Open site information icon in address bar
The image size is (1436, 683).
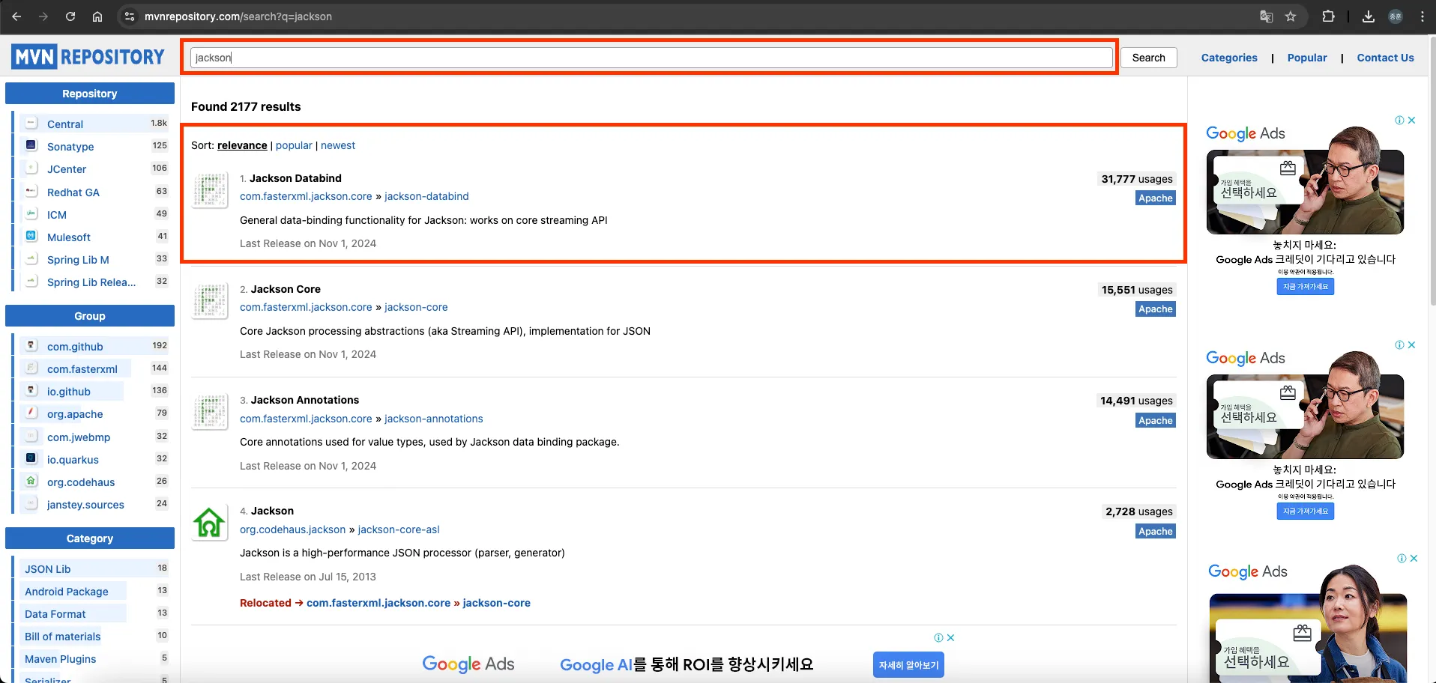(x=130, y=16)
